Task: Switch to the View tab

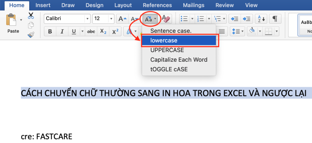Action: (x=251, y=5)
